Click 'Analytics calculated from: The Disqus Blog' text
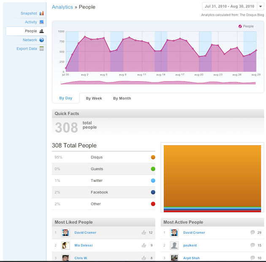The image size is (266, 262). pyautogui.click(x=232, y=15)
